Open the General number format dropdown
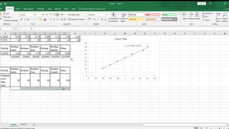 click(106, 15)
